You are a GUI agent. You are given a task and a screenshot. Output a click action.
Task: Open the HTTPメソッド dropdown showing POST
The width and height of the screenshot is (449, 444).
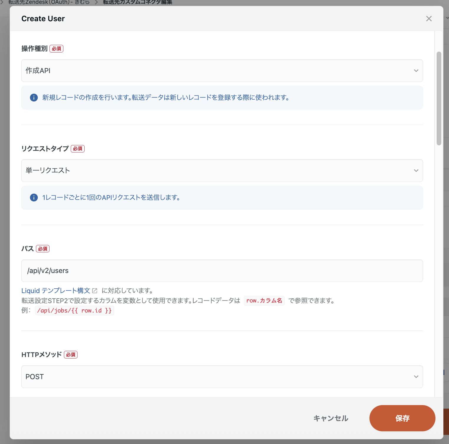(x=222, y=376)
